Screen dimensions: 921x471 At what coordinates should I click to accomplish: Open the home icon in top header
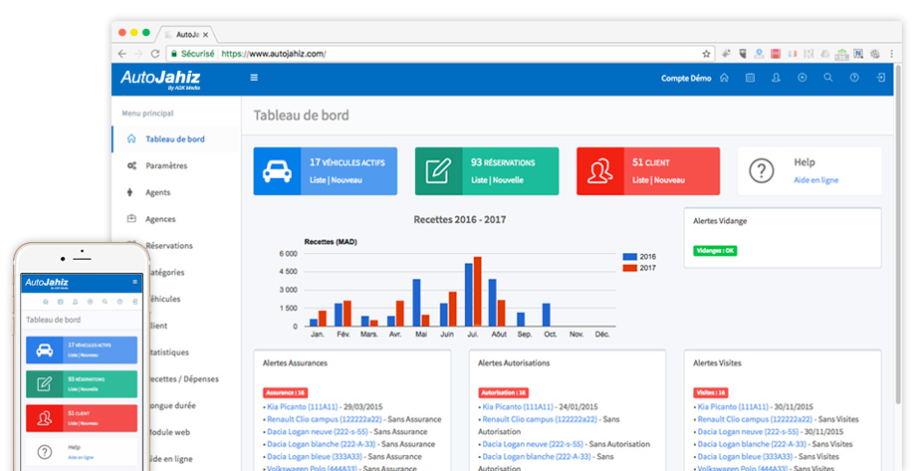[x=724, y=78]
